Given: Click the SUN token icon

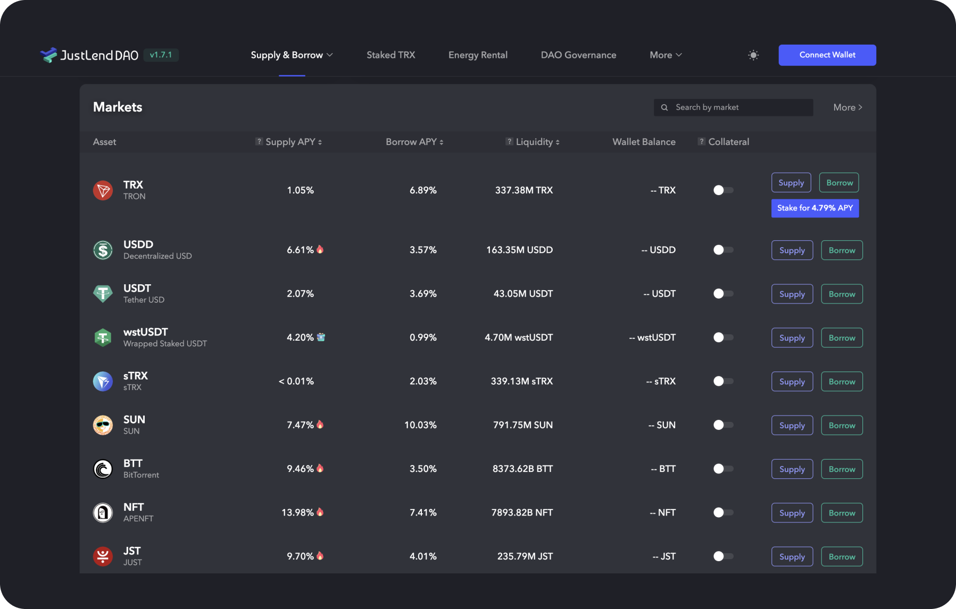Looking at the screenshot, I should [103, 425].
